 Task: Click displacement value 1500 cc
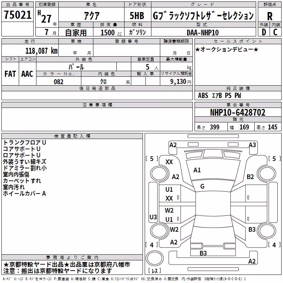[111, 33]
